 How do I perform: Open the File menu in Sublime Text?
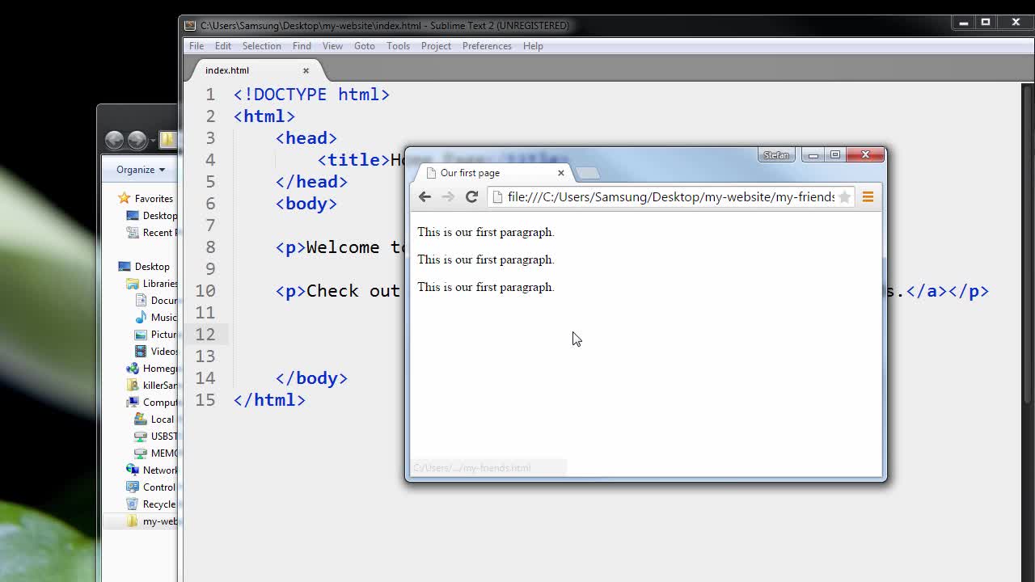[196, 46]
